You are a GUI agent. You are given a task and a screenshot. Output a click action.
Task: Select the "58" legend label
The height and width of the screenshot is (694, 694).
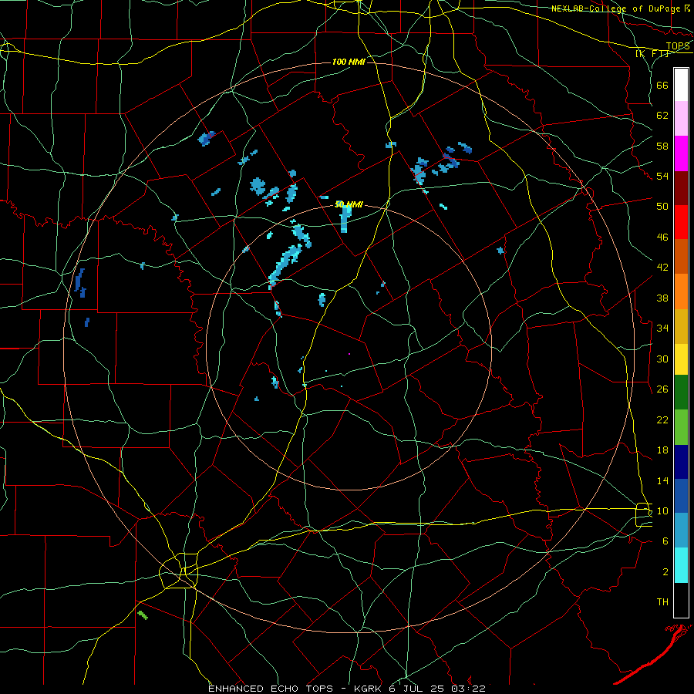662,146
